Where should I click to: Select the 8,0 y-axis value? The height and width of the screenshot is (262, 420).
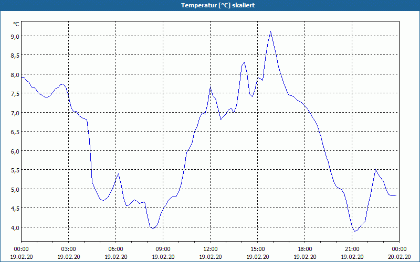pyautogui.click(x=16, y=74)
